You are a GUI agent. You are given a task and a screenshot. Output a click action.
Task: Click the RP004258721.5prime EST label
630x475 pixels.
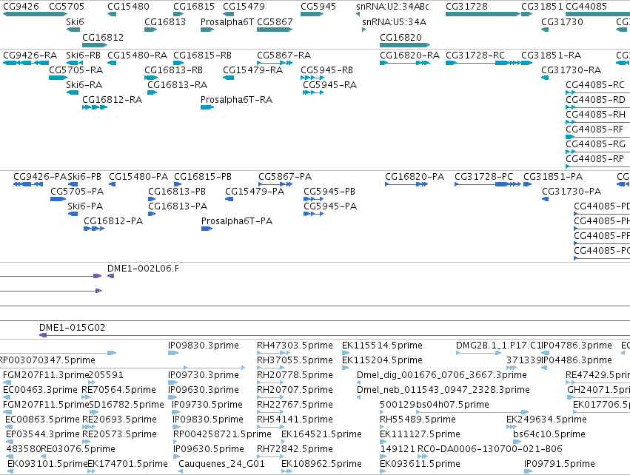(222, 434)
